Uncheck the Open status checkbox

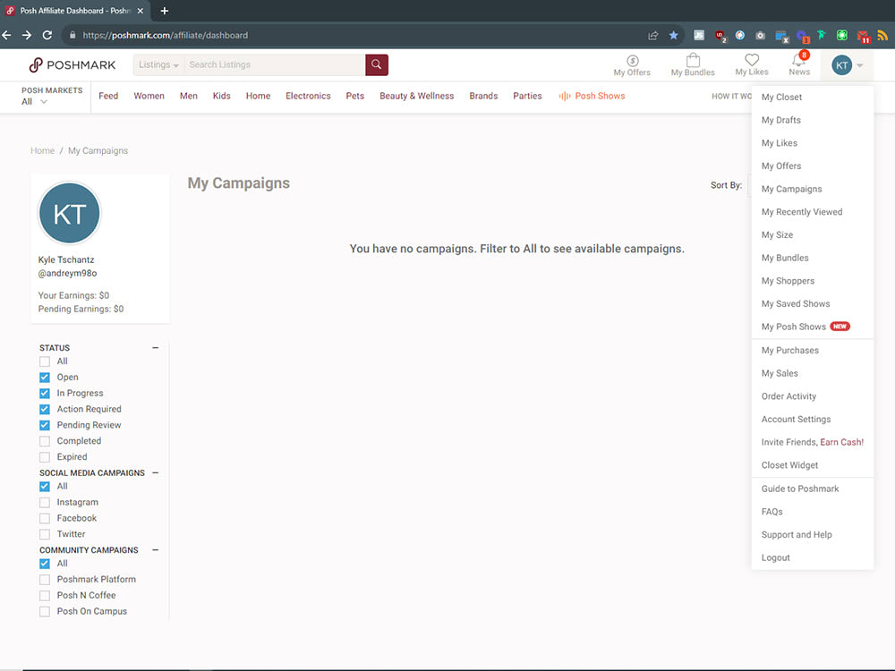point(45,378)
